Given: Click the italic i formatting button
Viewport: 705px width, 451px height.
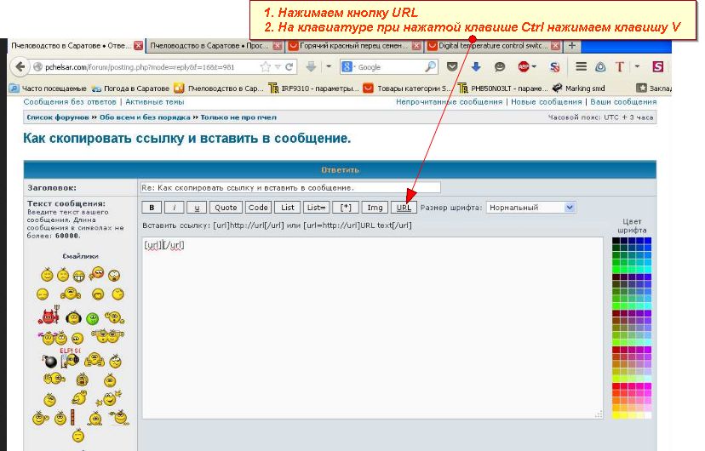Looking at the screenshot, I should 175,207.
